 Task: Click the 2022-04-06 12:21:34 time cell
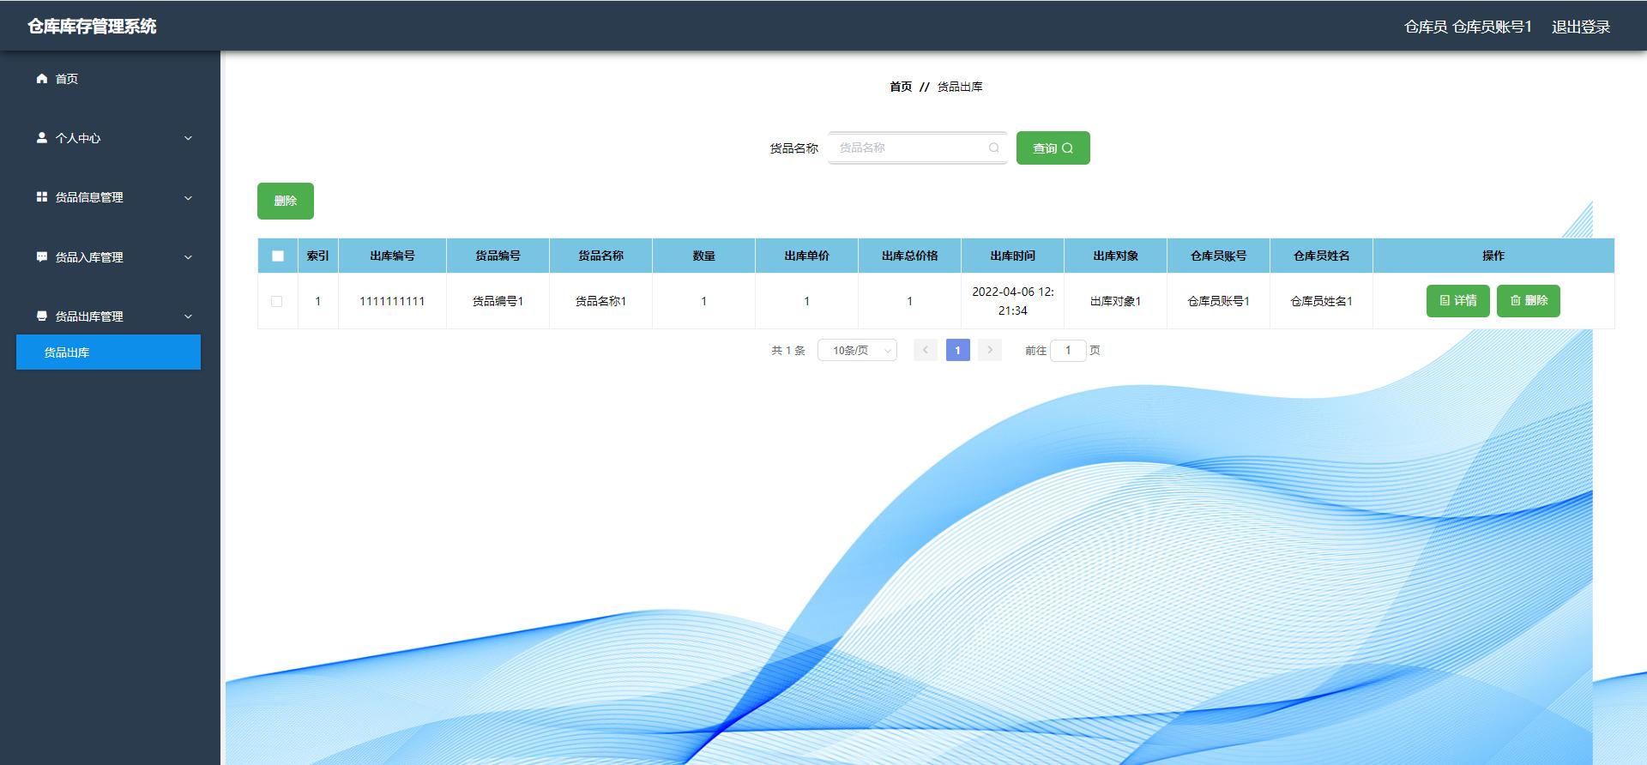[x=1012, y=301]
